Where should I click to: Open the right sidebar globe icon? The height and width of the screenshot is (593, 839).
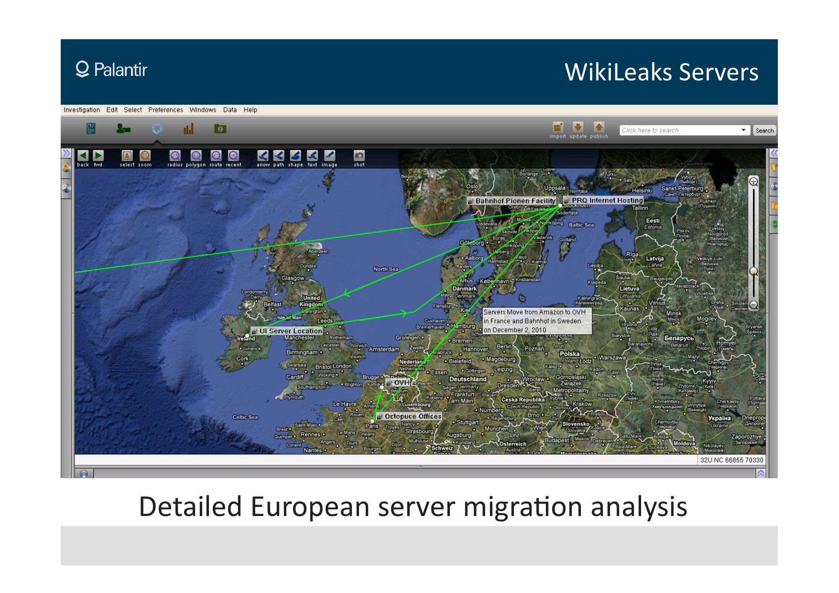pyautogui.click(x=774, y=187)
